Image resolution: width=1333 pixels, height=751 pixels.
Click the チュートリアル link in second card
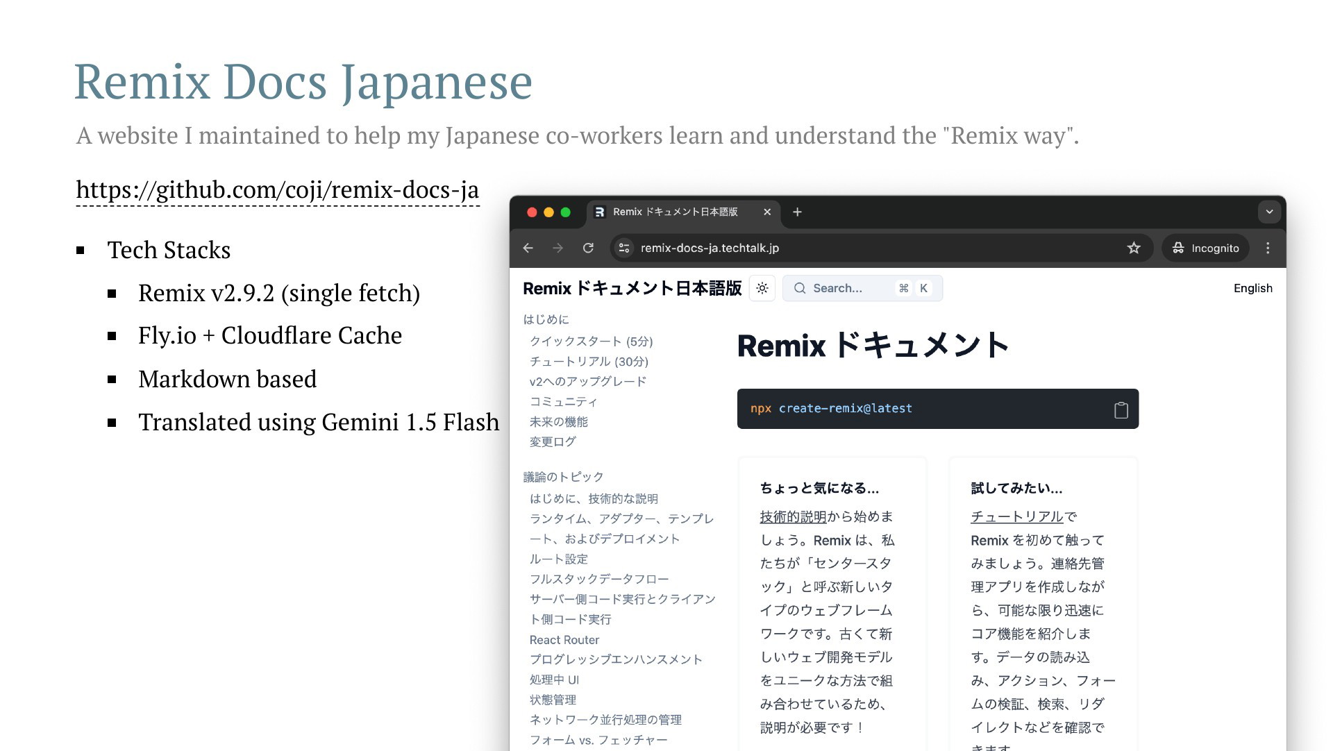1017,516
